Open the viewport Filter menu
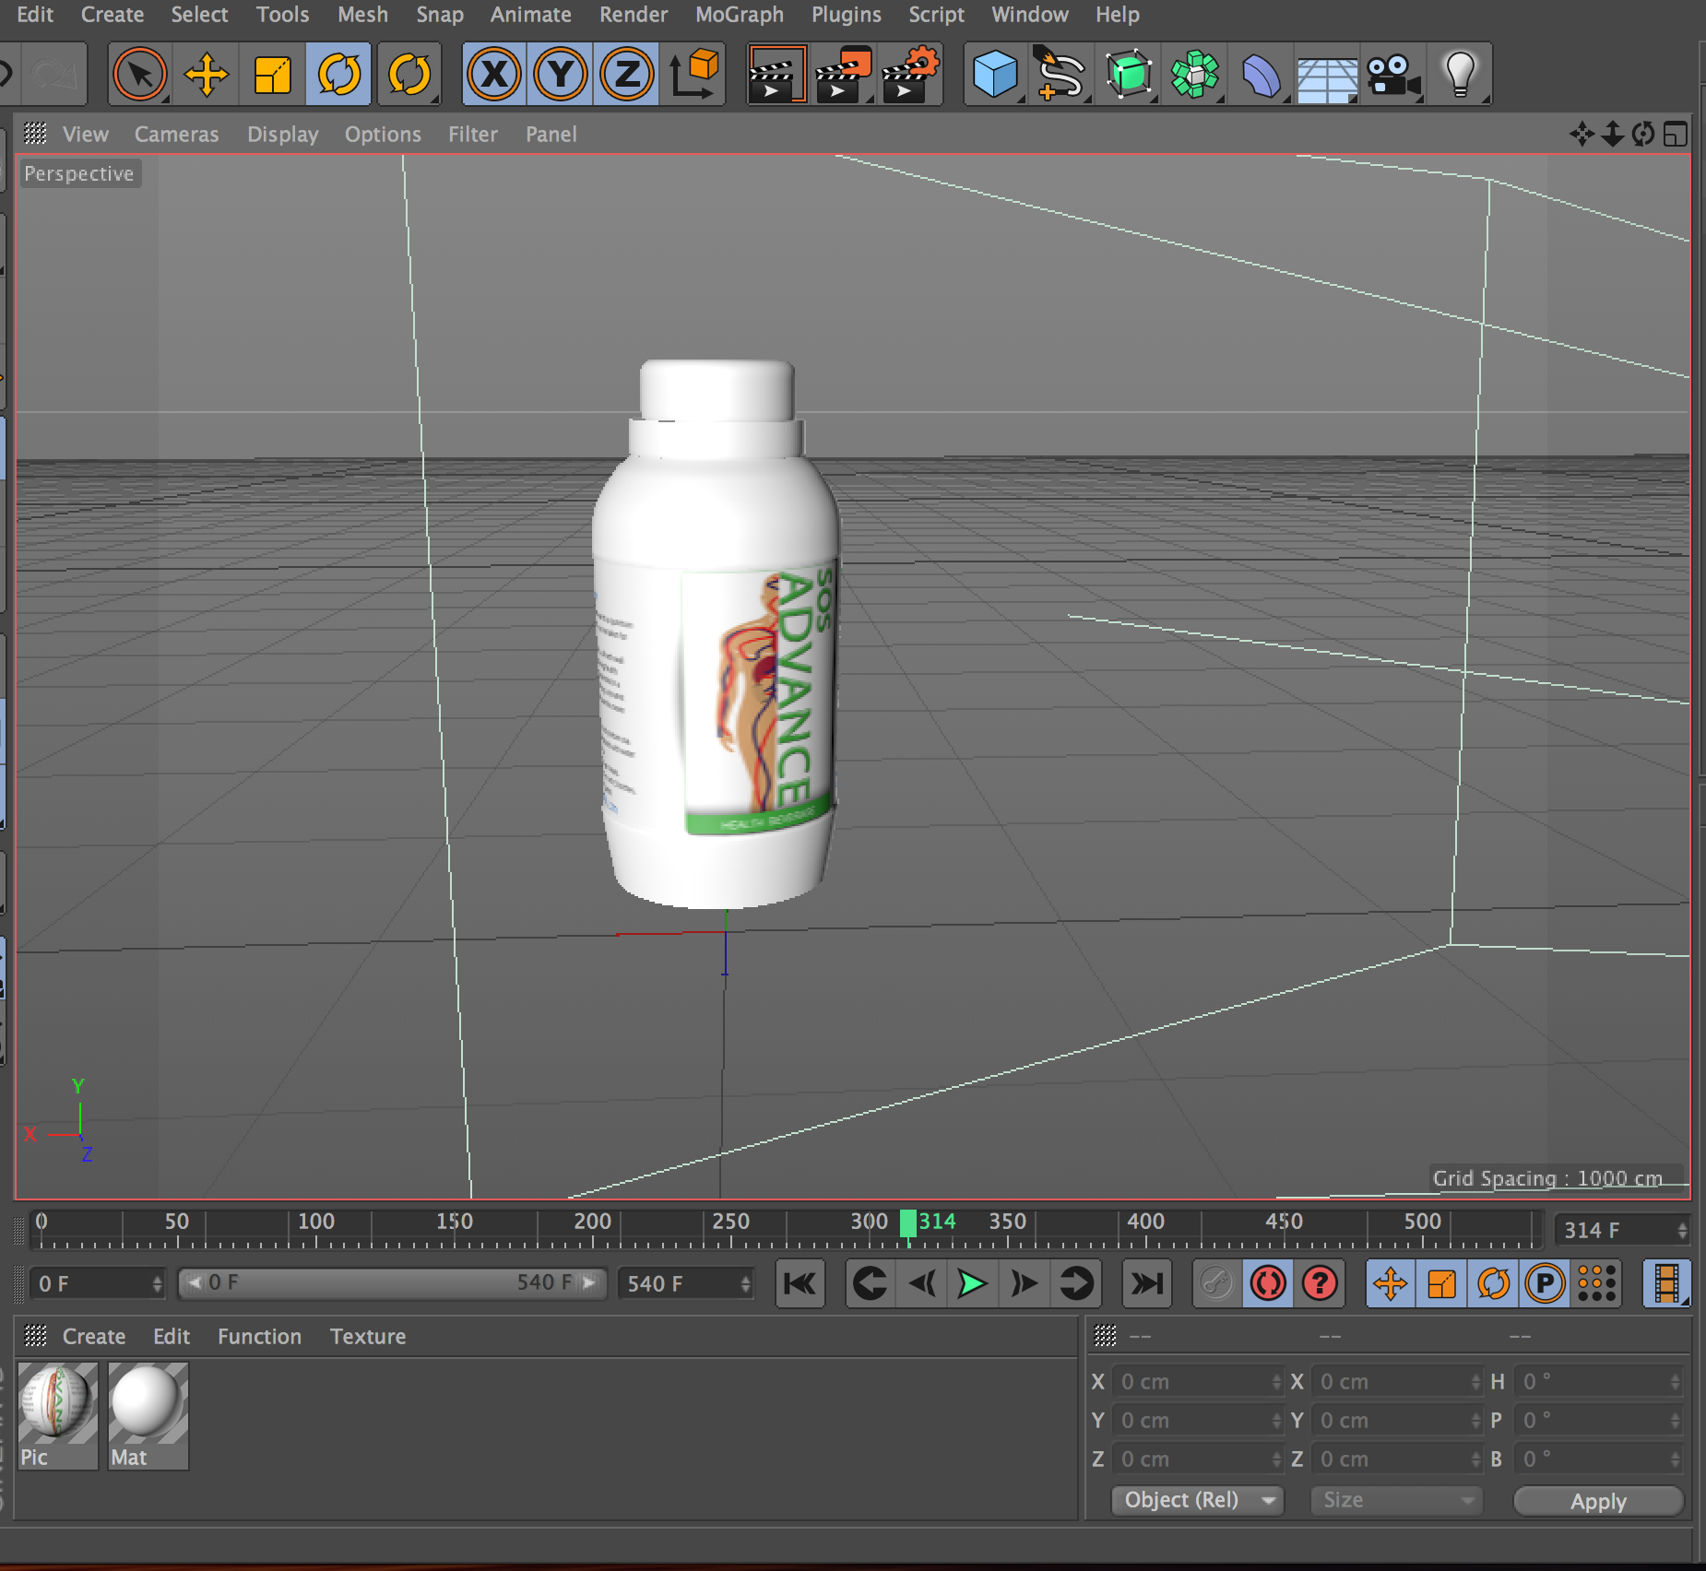 pos(473,135)
